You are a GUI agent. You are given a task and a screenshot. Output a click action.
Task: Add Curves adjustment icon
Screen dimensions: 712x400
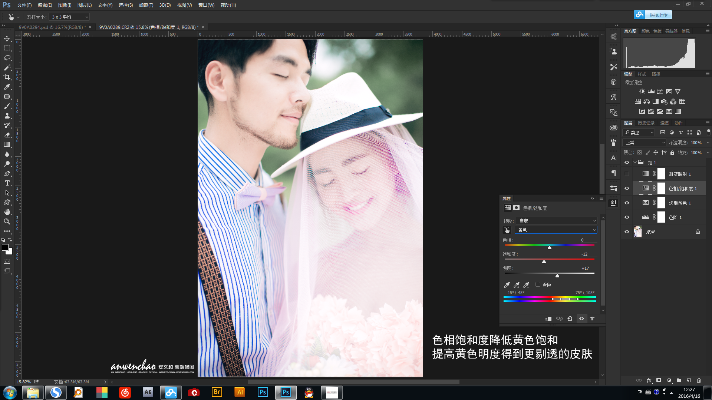coord(660,91)
